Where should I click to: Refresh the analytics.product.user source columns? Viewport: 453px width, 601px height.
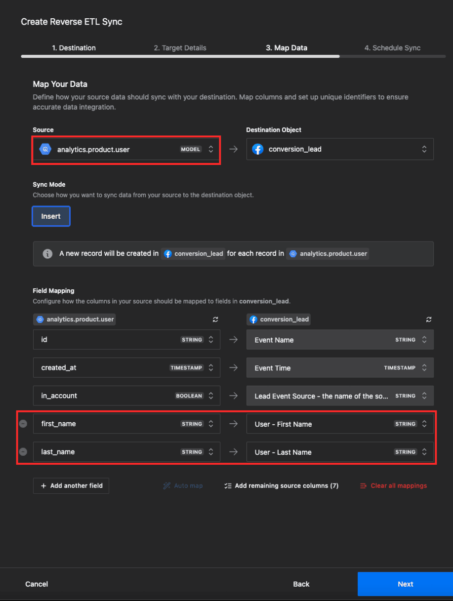pos(215,320)
